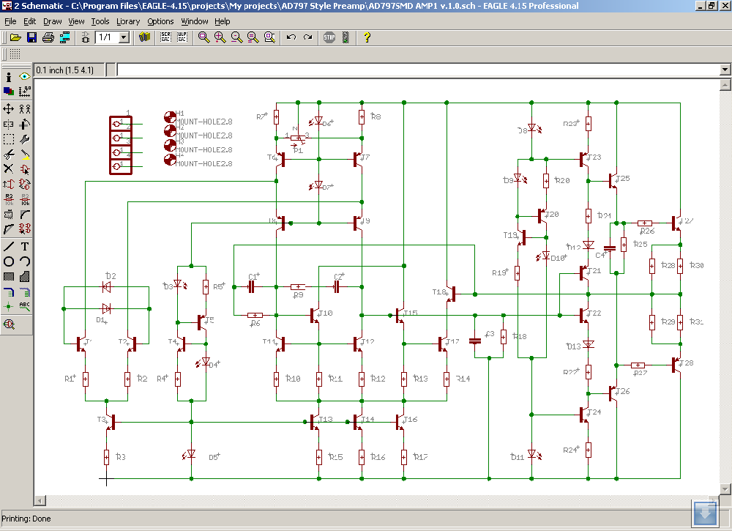This screenshot has height=531, width=732.
Task: Click the command line input field
Action: point(418,70)
